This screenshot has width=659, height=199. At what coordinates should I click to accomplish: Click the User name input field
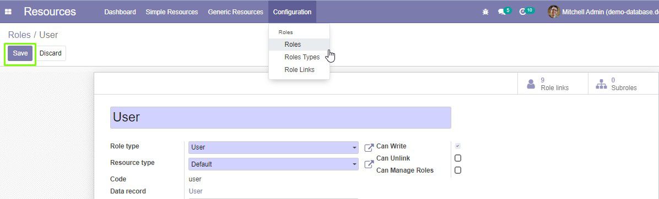(x=280, y=117)
